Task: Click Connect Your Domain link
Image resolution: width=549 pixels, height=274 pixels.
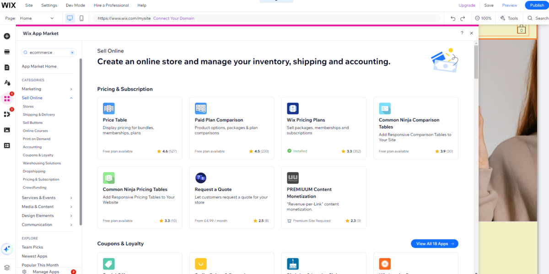Action: point(174,18)
